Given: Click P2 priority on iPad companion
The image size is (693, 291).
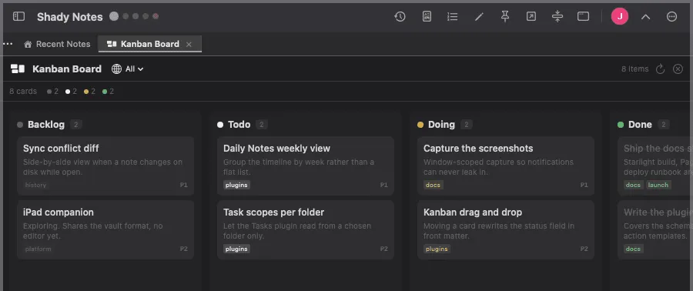Looking at the screenshot, I should [x=184, y=249].
